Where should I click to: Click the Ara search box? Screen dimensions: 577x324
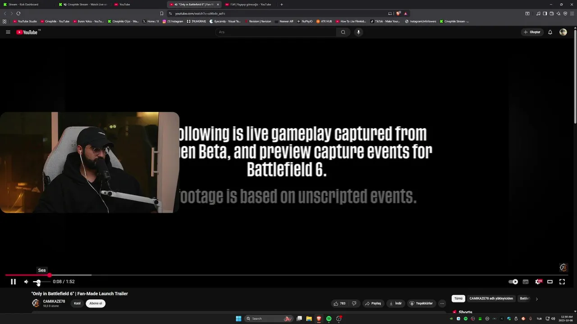pos(275,32)
